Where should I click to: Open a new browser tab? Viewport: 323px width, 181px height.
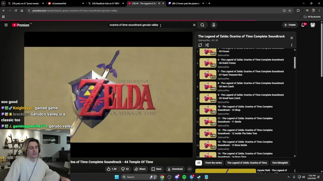coord(209,4)
